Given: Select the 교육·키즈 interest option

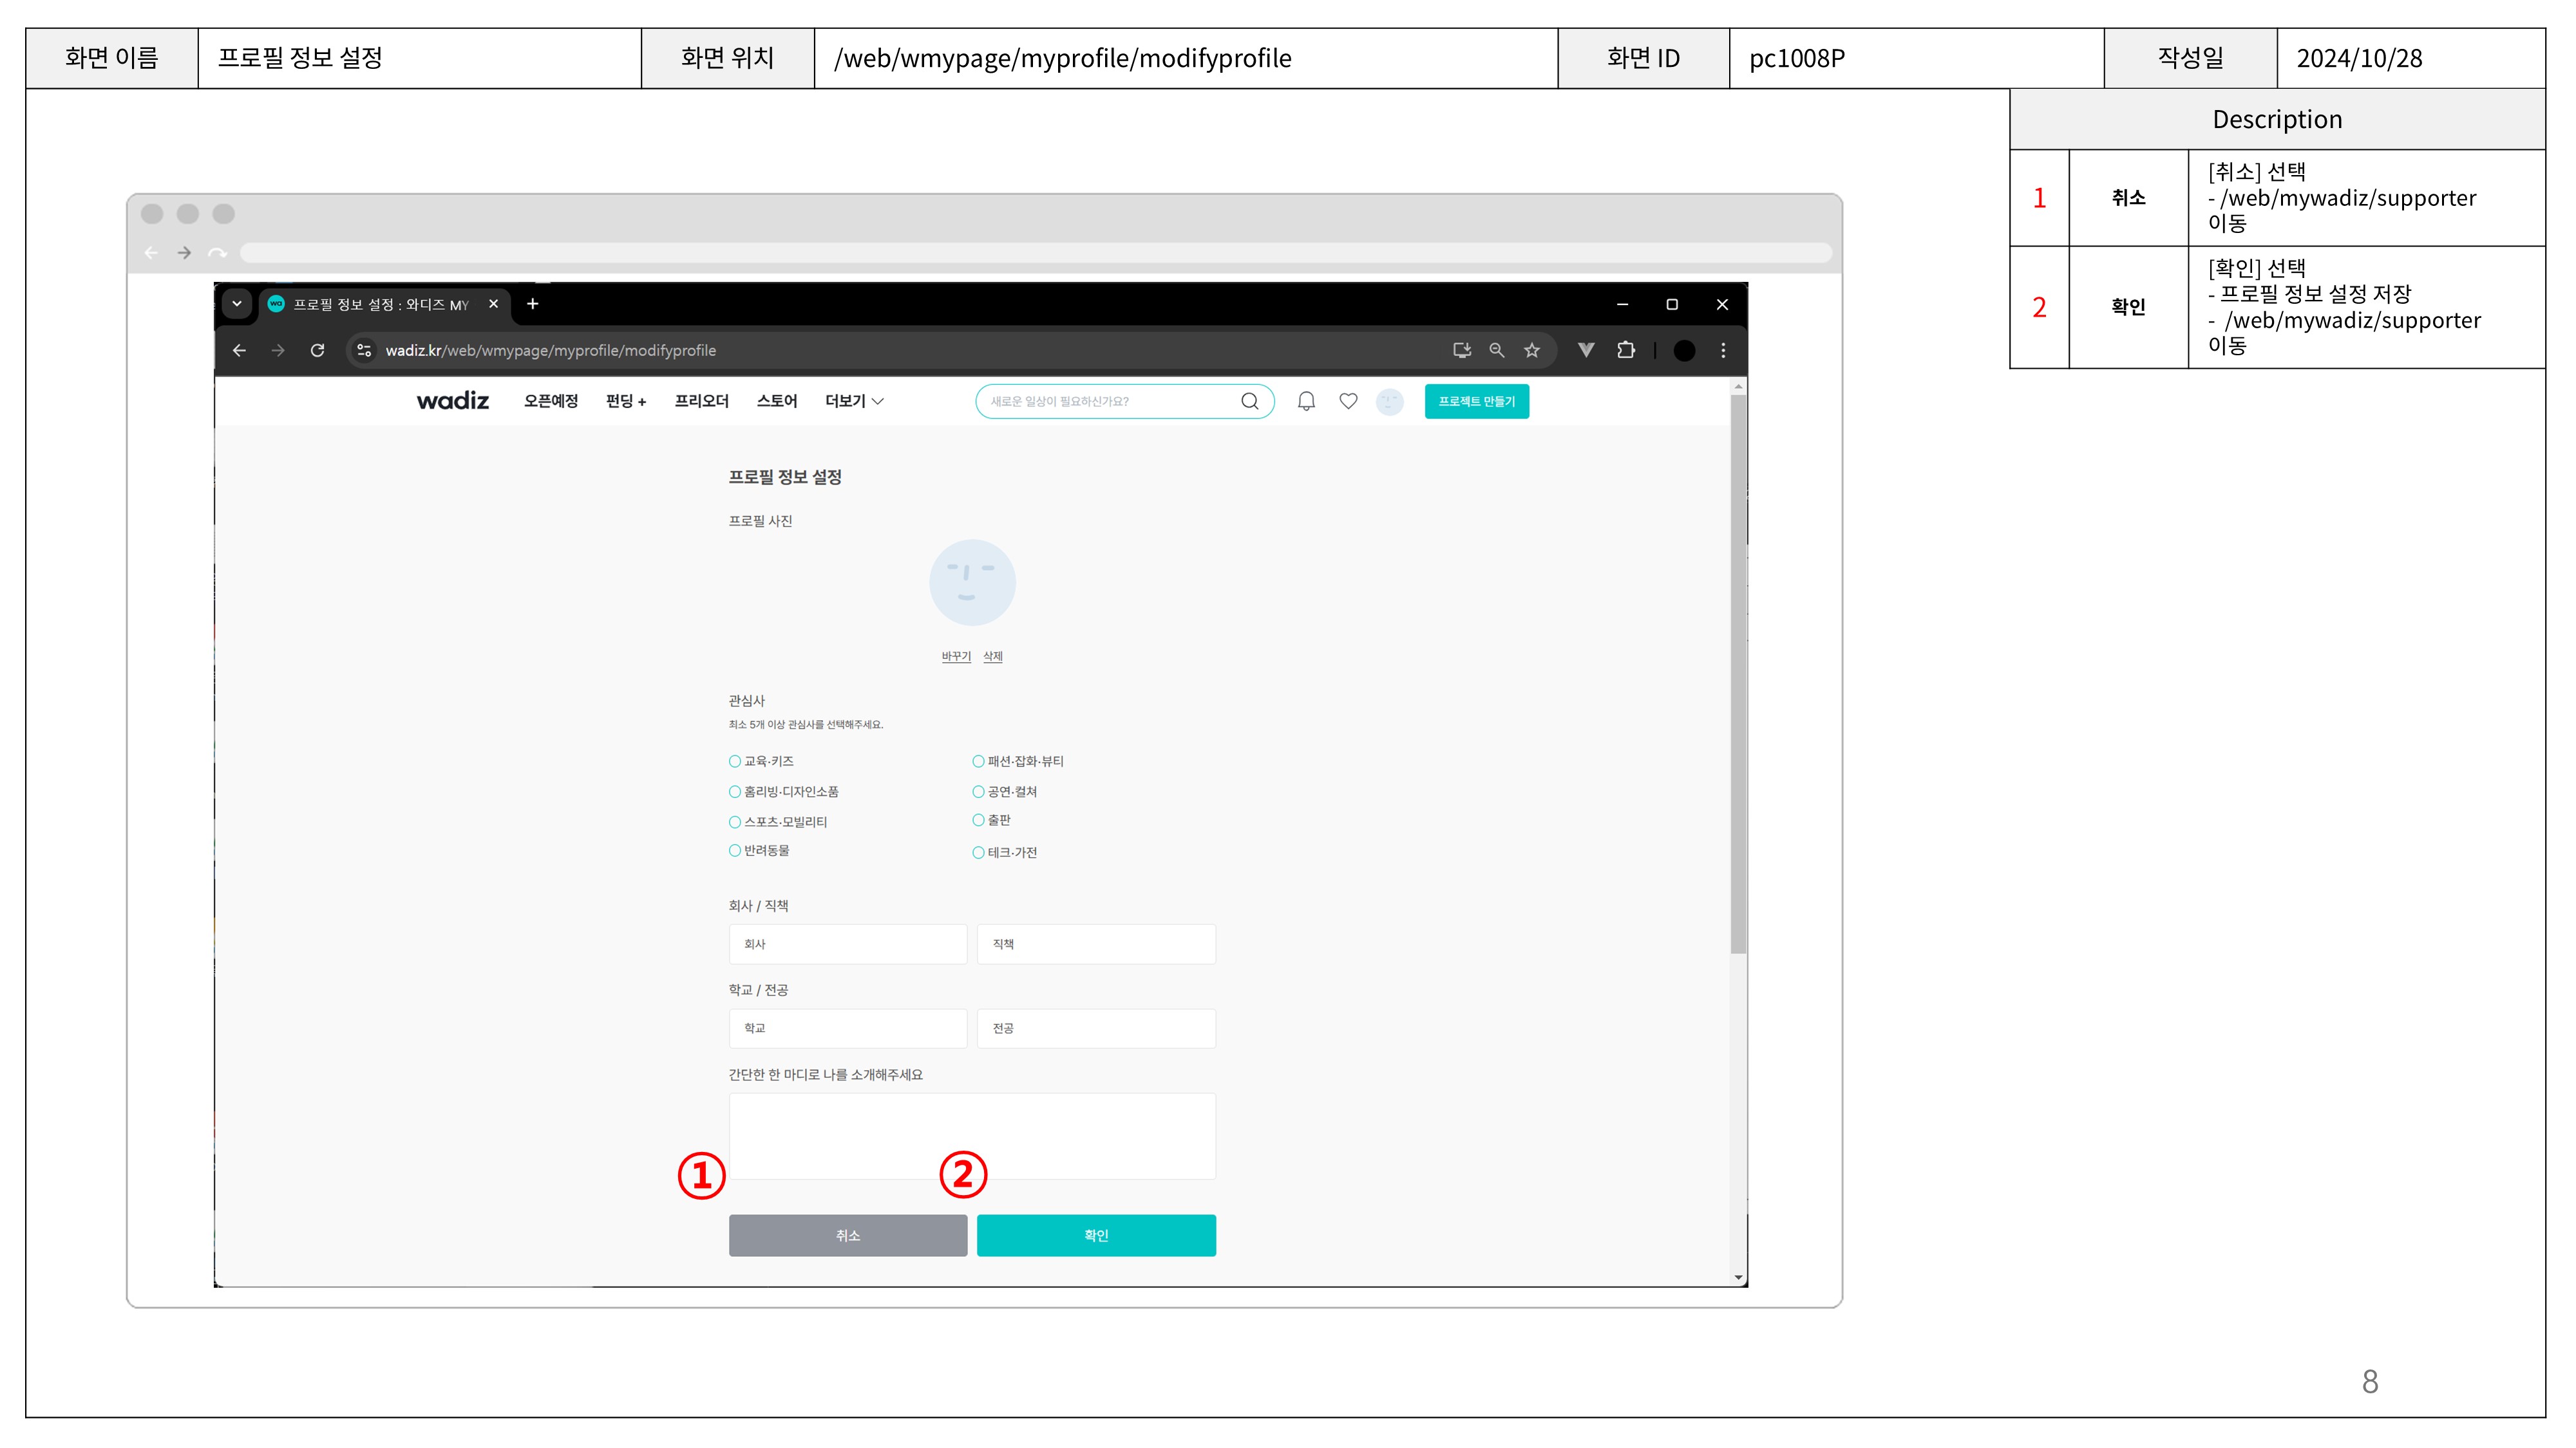Looking at the screenshot, I should 735,761.
